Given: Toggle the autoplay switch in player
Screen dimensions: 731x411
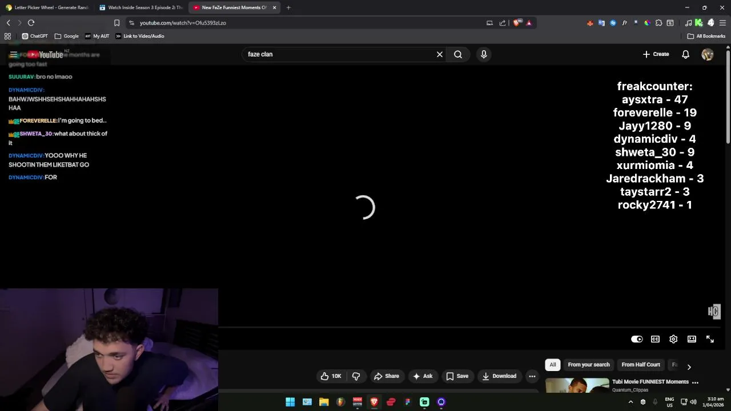Looking at the screenshot, I should pyautogui.click(x=637, y=339).
